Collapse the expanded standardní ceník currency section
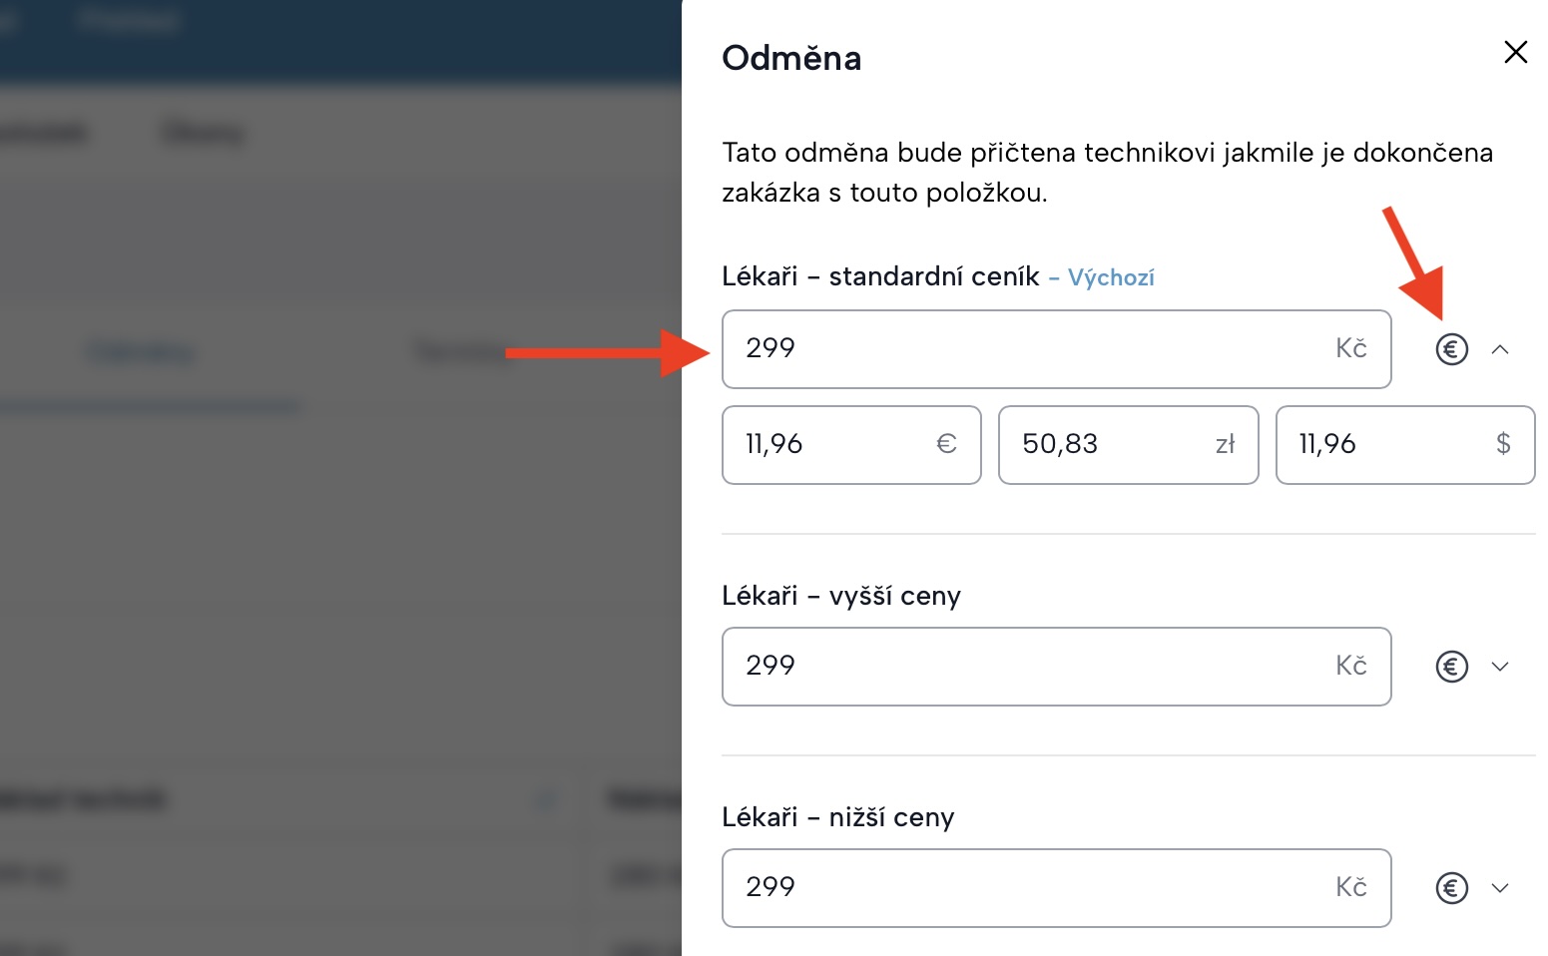1548x956 pixels. pyautogui.click(x=1502, y=349)
